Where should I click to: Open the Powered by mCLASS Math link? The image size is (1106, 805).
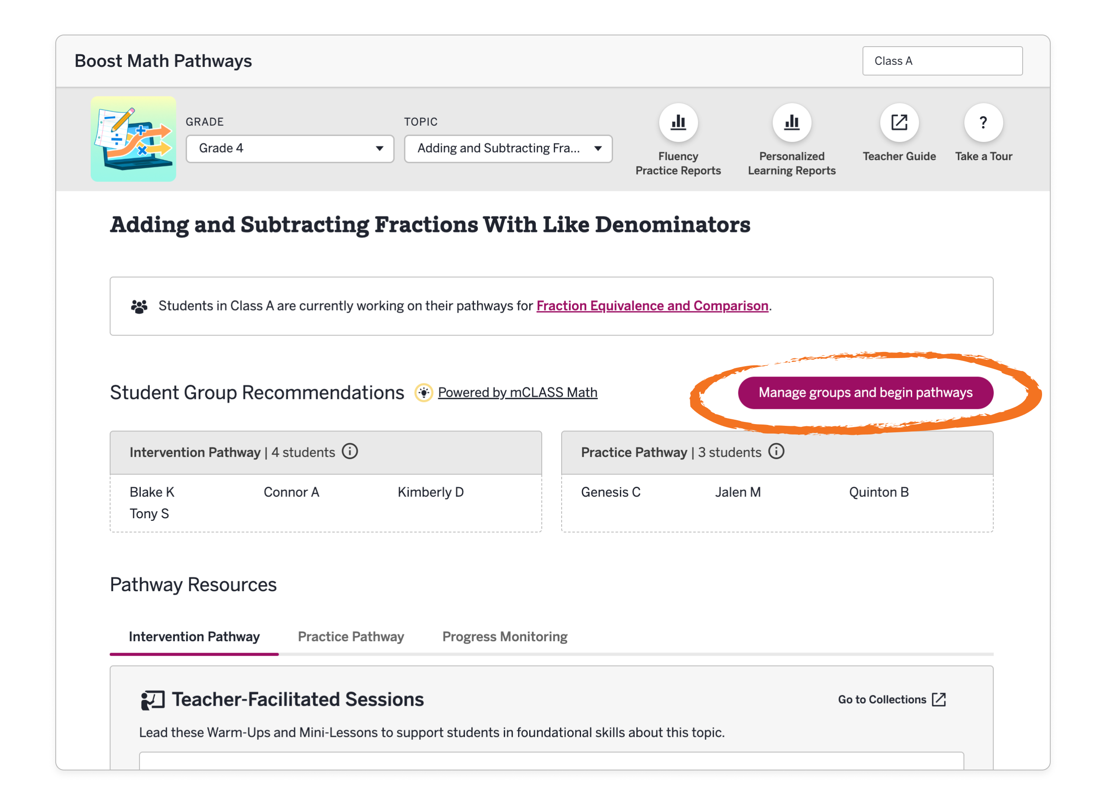518,393
